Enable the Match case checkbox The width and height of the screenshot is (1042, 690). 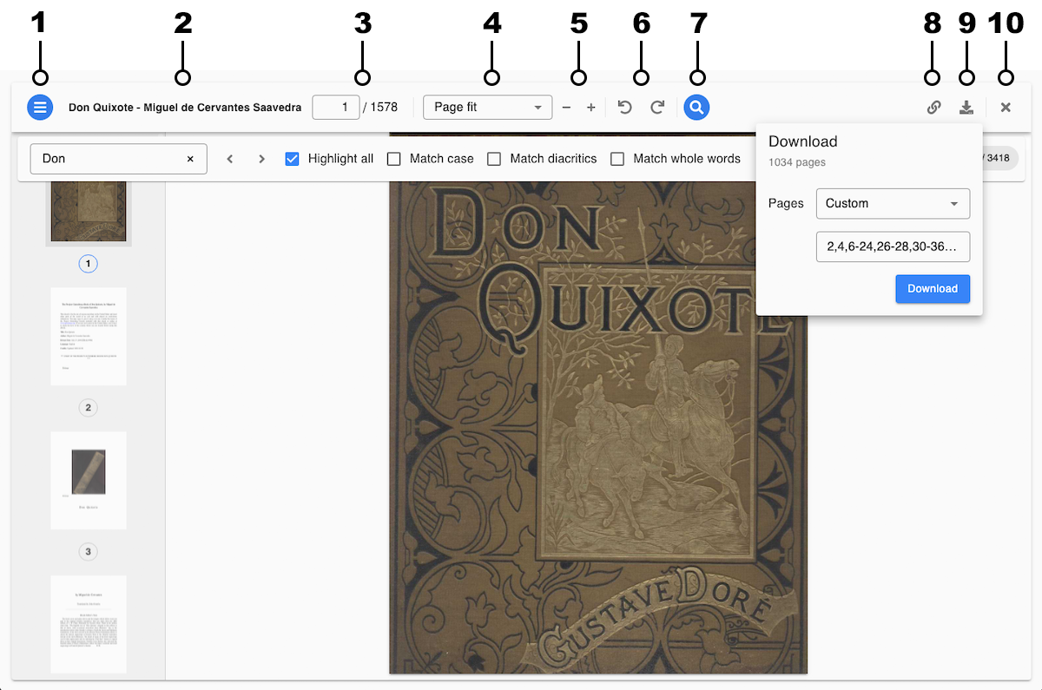(x=394, y=159)
